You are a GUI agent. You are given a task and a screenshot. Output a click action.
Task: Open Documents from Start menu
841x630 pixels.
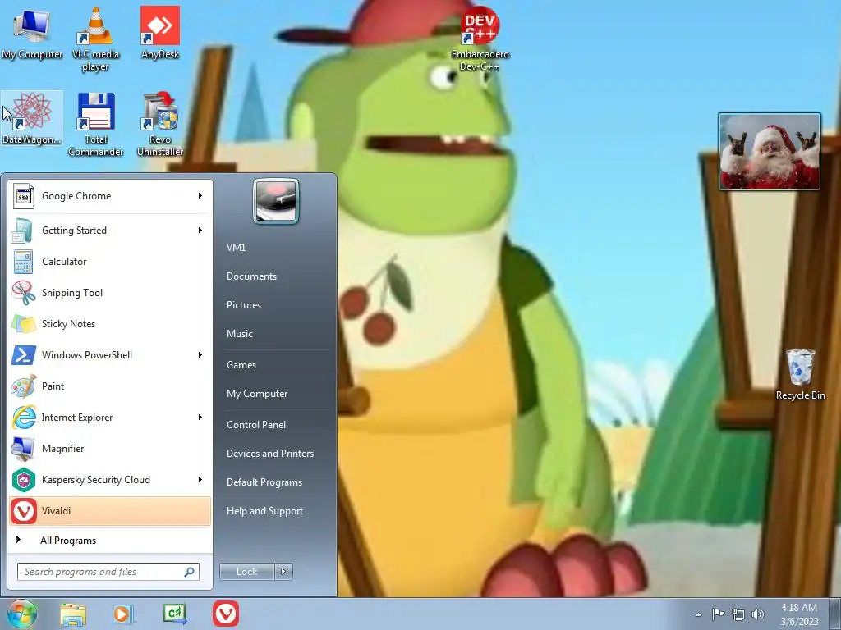tap(251, 276)
